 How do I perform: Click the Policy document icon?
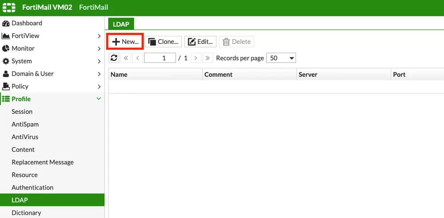(6, 86)
